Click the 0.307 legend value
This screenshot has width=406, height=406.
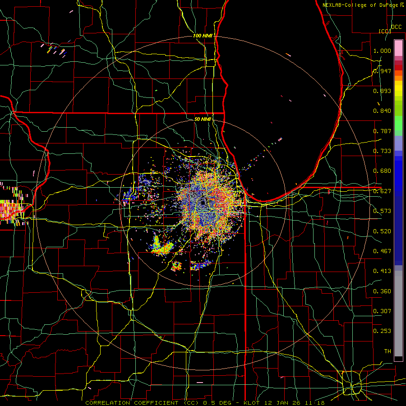tap(382, 311)
